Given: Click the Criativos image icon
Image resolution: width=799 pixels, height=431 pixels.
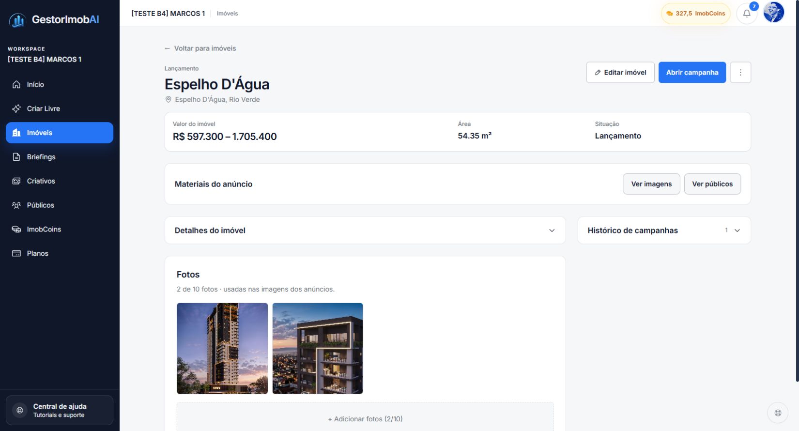Looking at the screenshot, I should pyautogui.click(x=16, y=181).
